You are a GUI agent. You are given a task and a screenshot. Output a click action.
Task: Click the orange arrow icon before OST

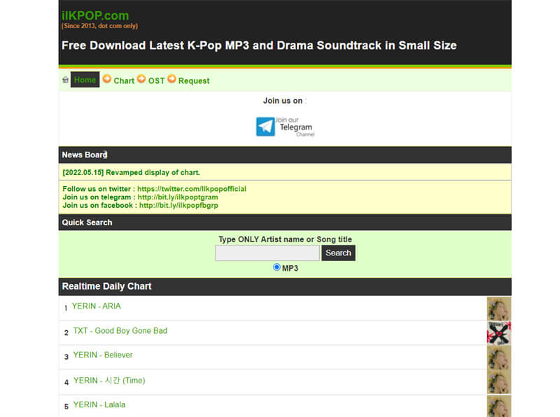[x=141, y=78]
